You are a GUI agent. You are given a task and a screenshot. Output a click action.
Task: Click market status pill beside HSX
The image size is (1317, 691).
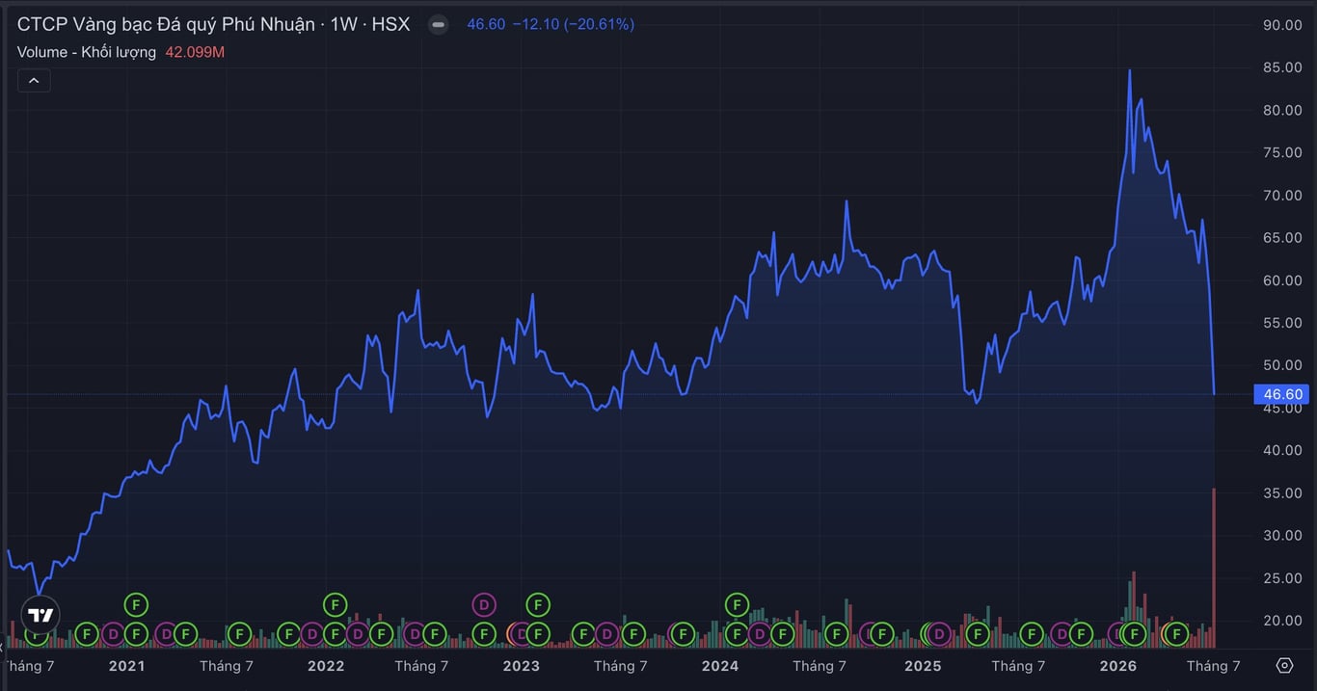pos(439,25)
